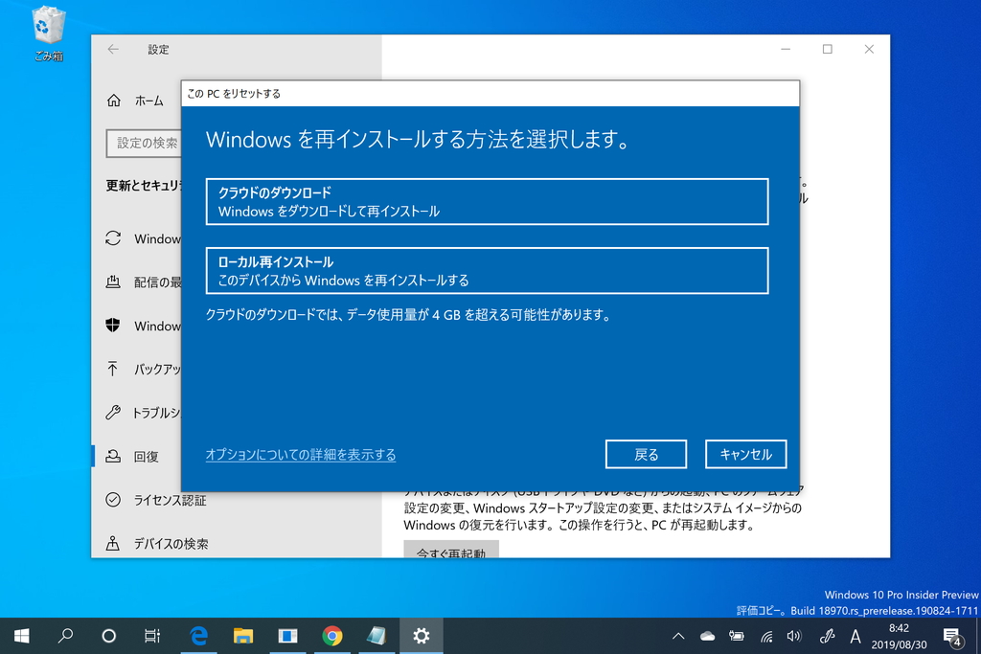Viewport: 981px width, 654px height.
Task: Click the back arrow in Settings window
Action: [115, 49]
